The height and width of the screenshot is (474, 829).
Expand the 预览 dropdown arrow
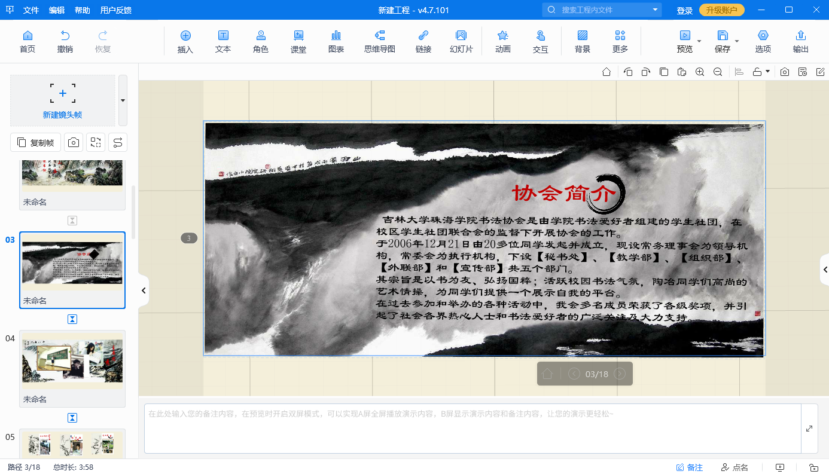(699, 41)
